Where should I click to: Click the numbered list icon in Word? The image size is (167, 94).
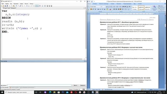coord(117,7)
